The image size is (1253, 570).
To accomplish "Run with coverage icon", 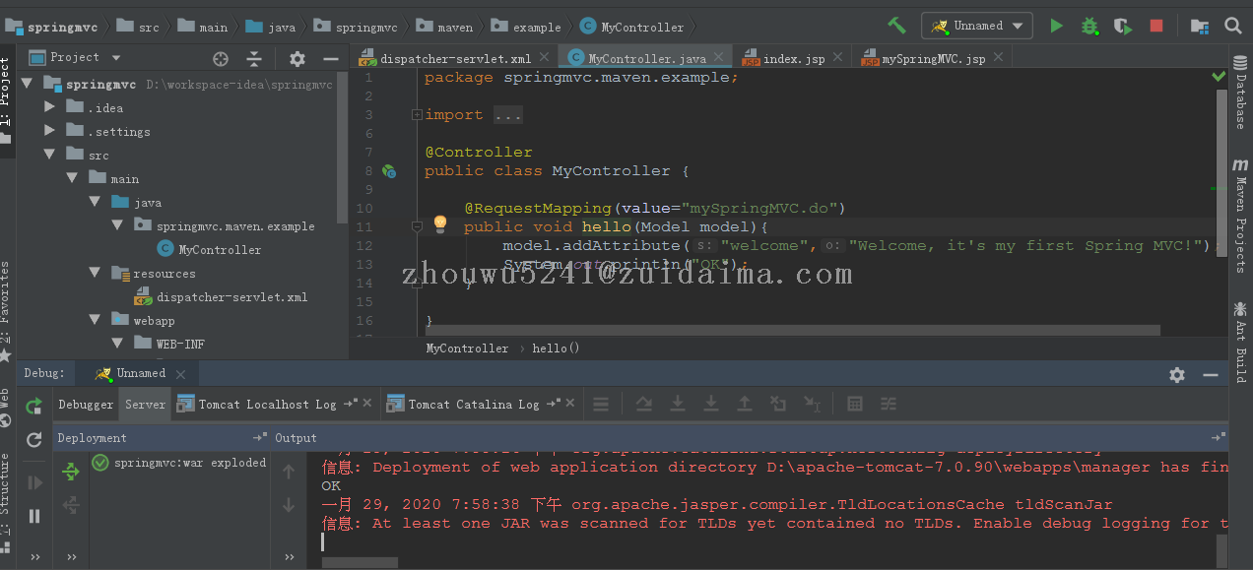I will 1123,26.
